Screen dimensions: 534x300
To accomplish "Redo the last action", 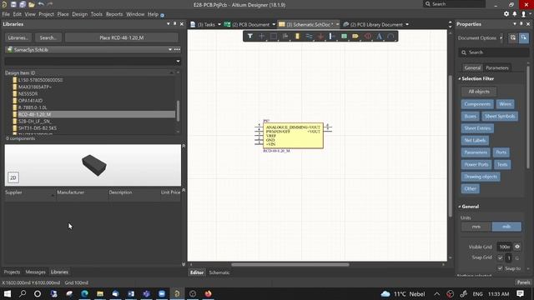I will [x=50, y=4].
